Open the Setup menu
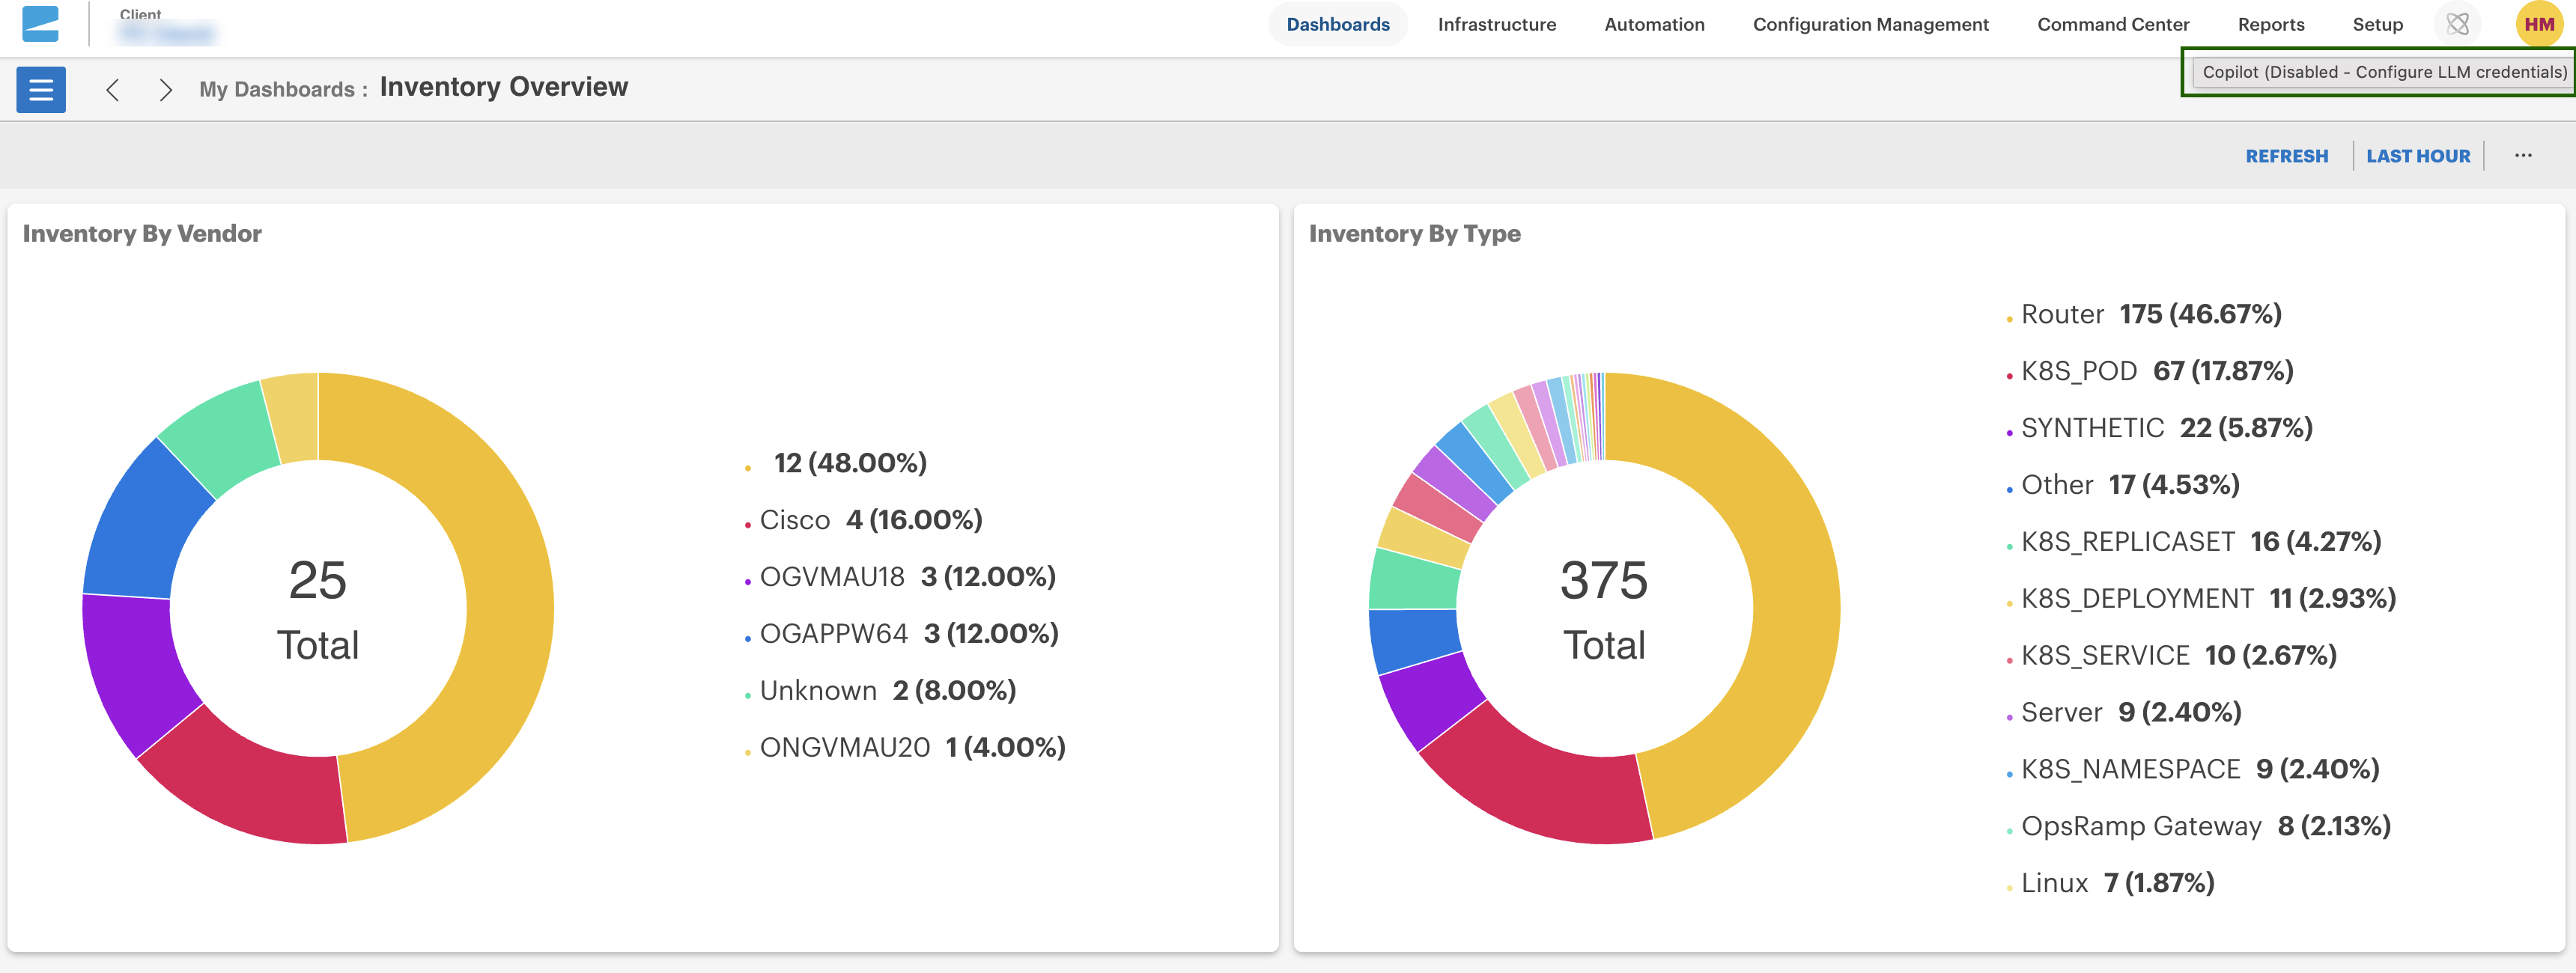Image resolution: width=2576 pixels, height=973 pixels. (x=2377, y=24)
